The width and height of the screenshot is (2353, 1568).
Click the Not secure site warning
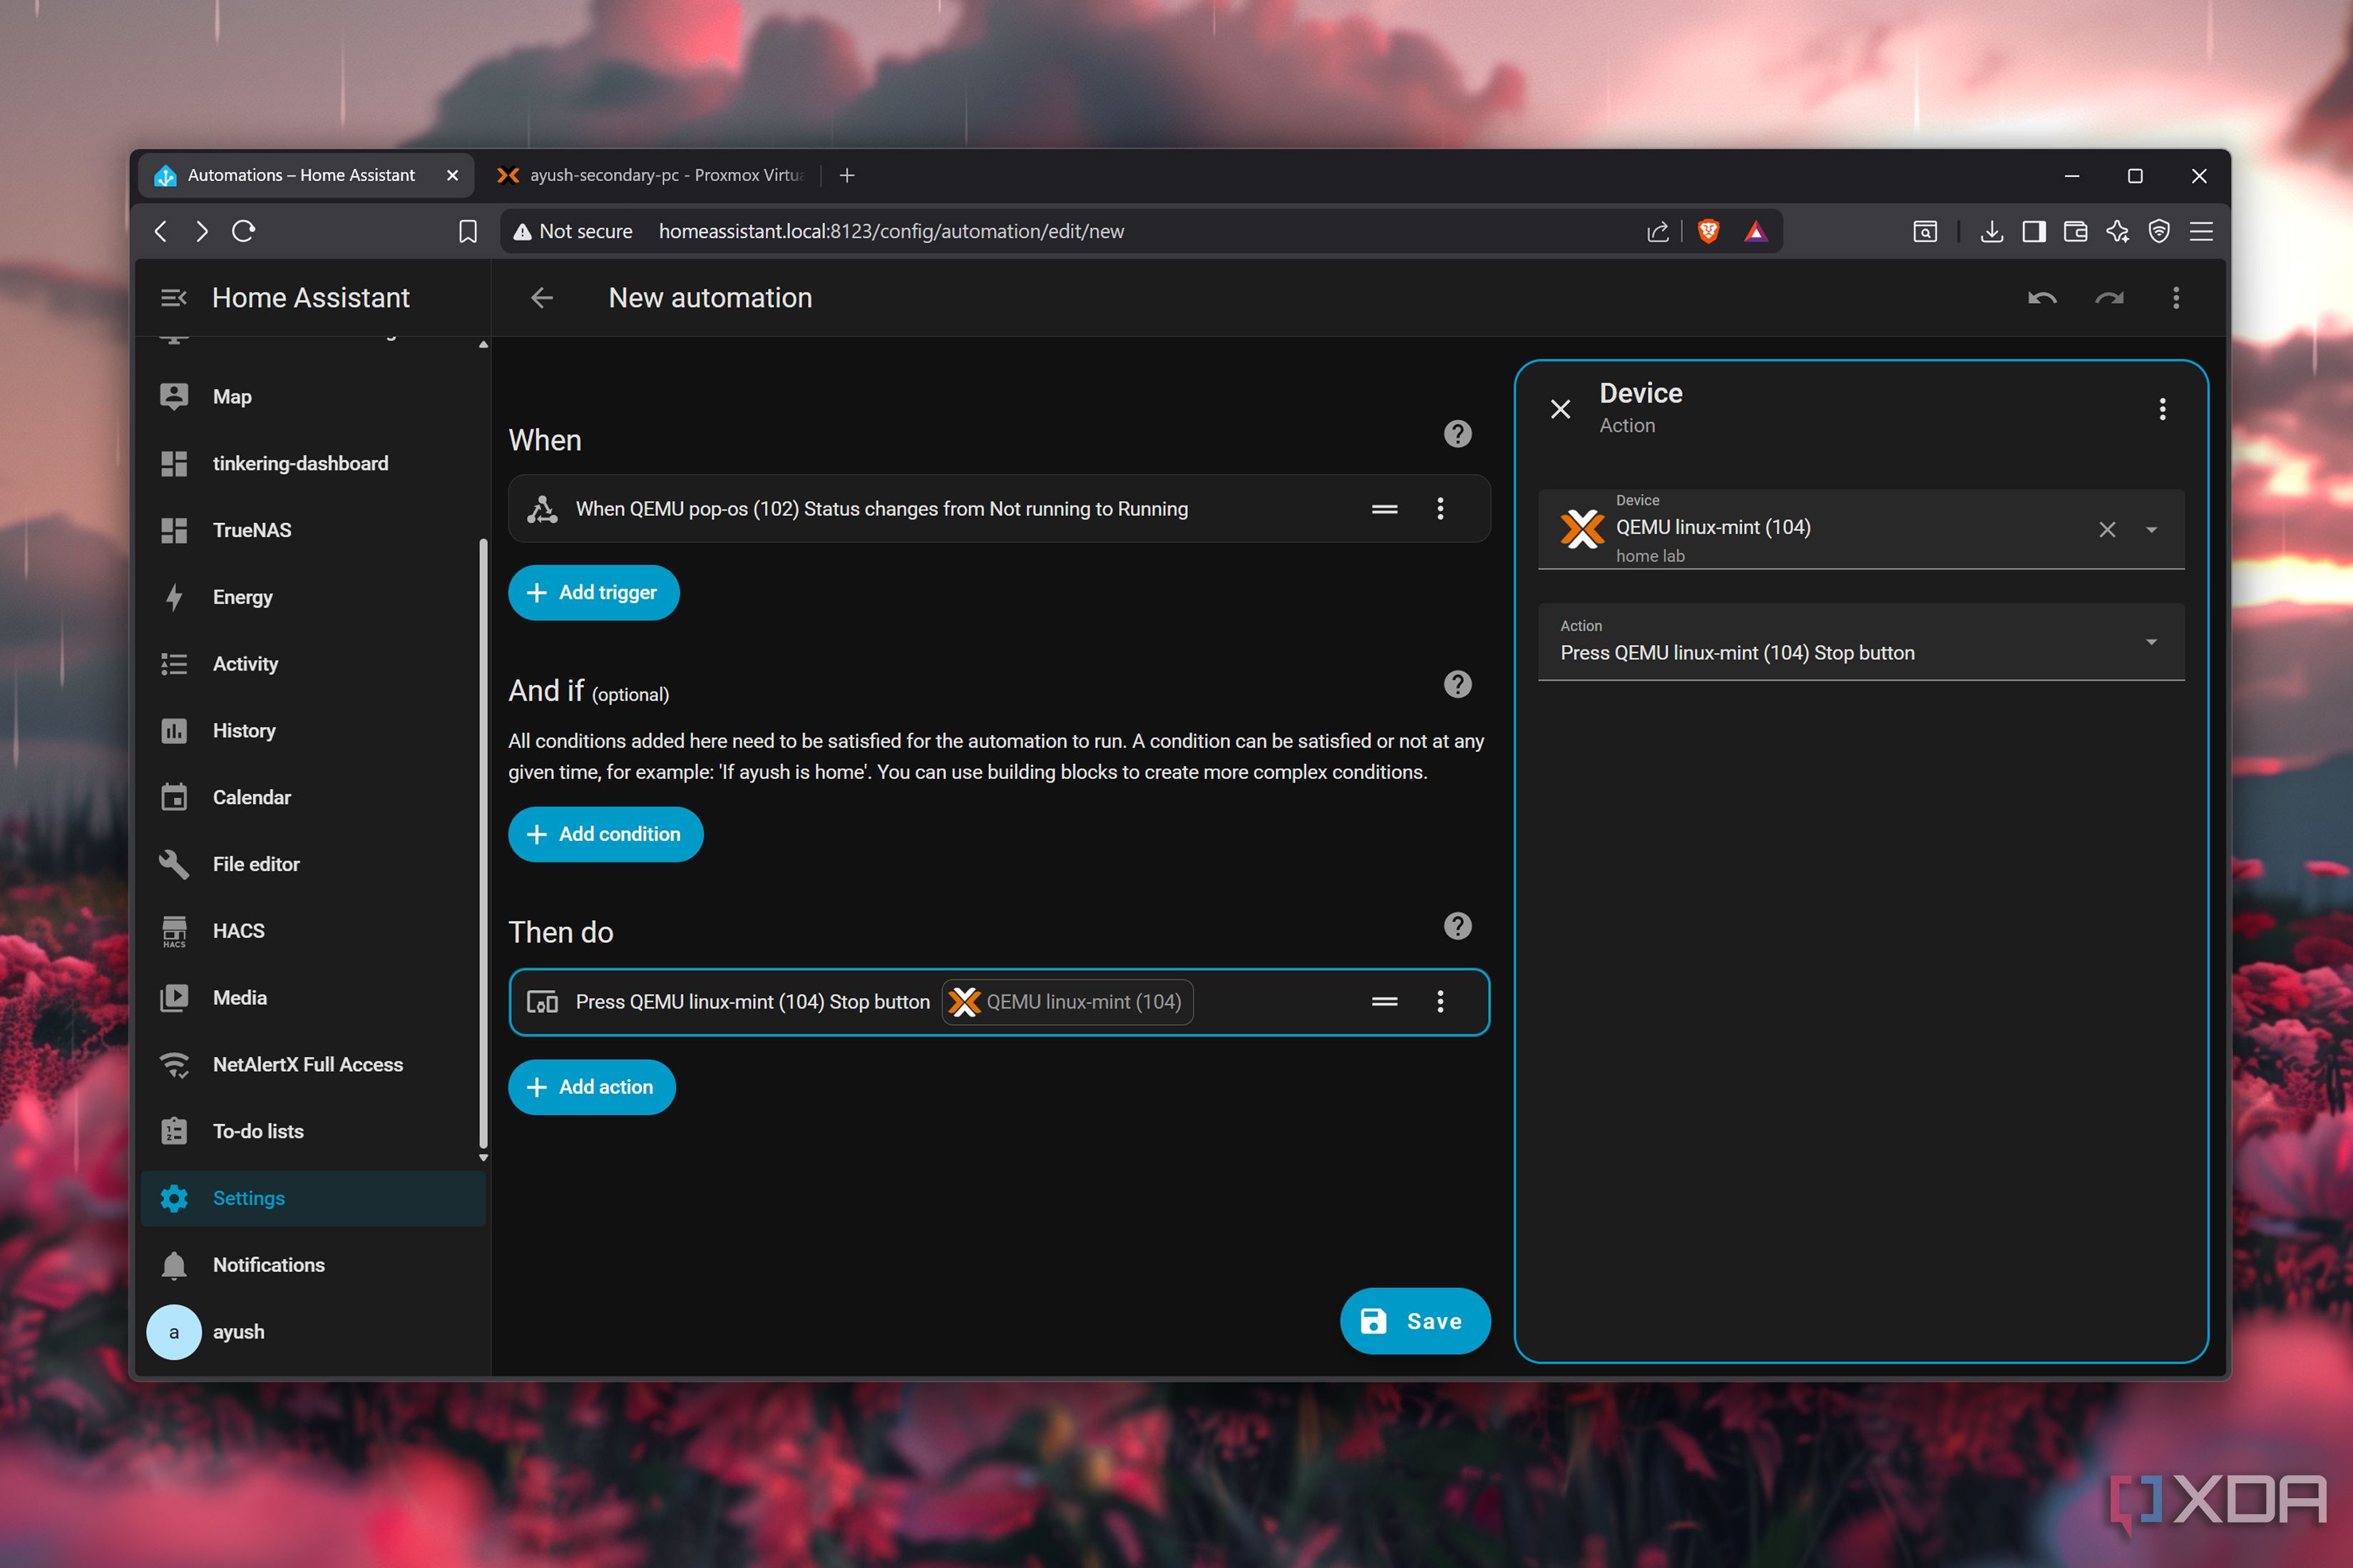573,231
